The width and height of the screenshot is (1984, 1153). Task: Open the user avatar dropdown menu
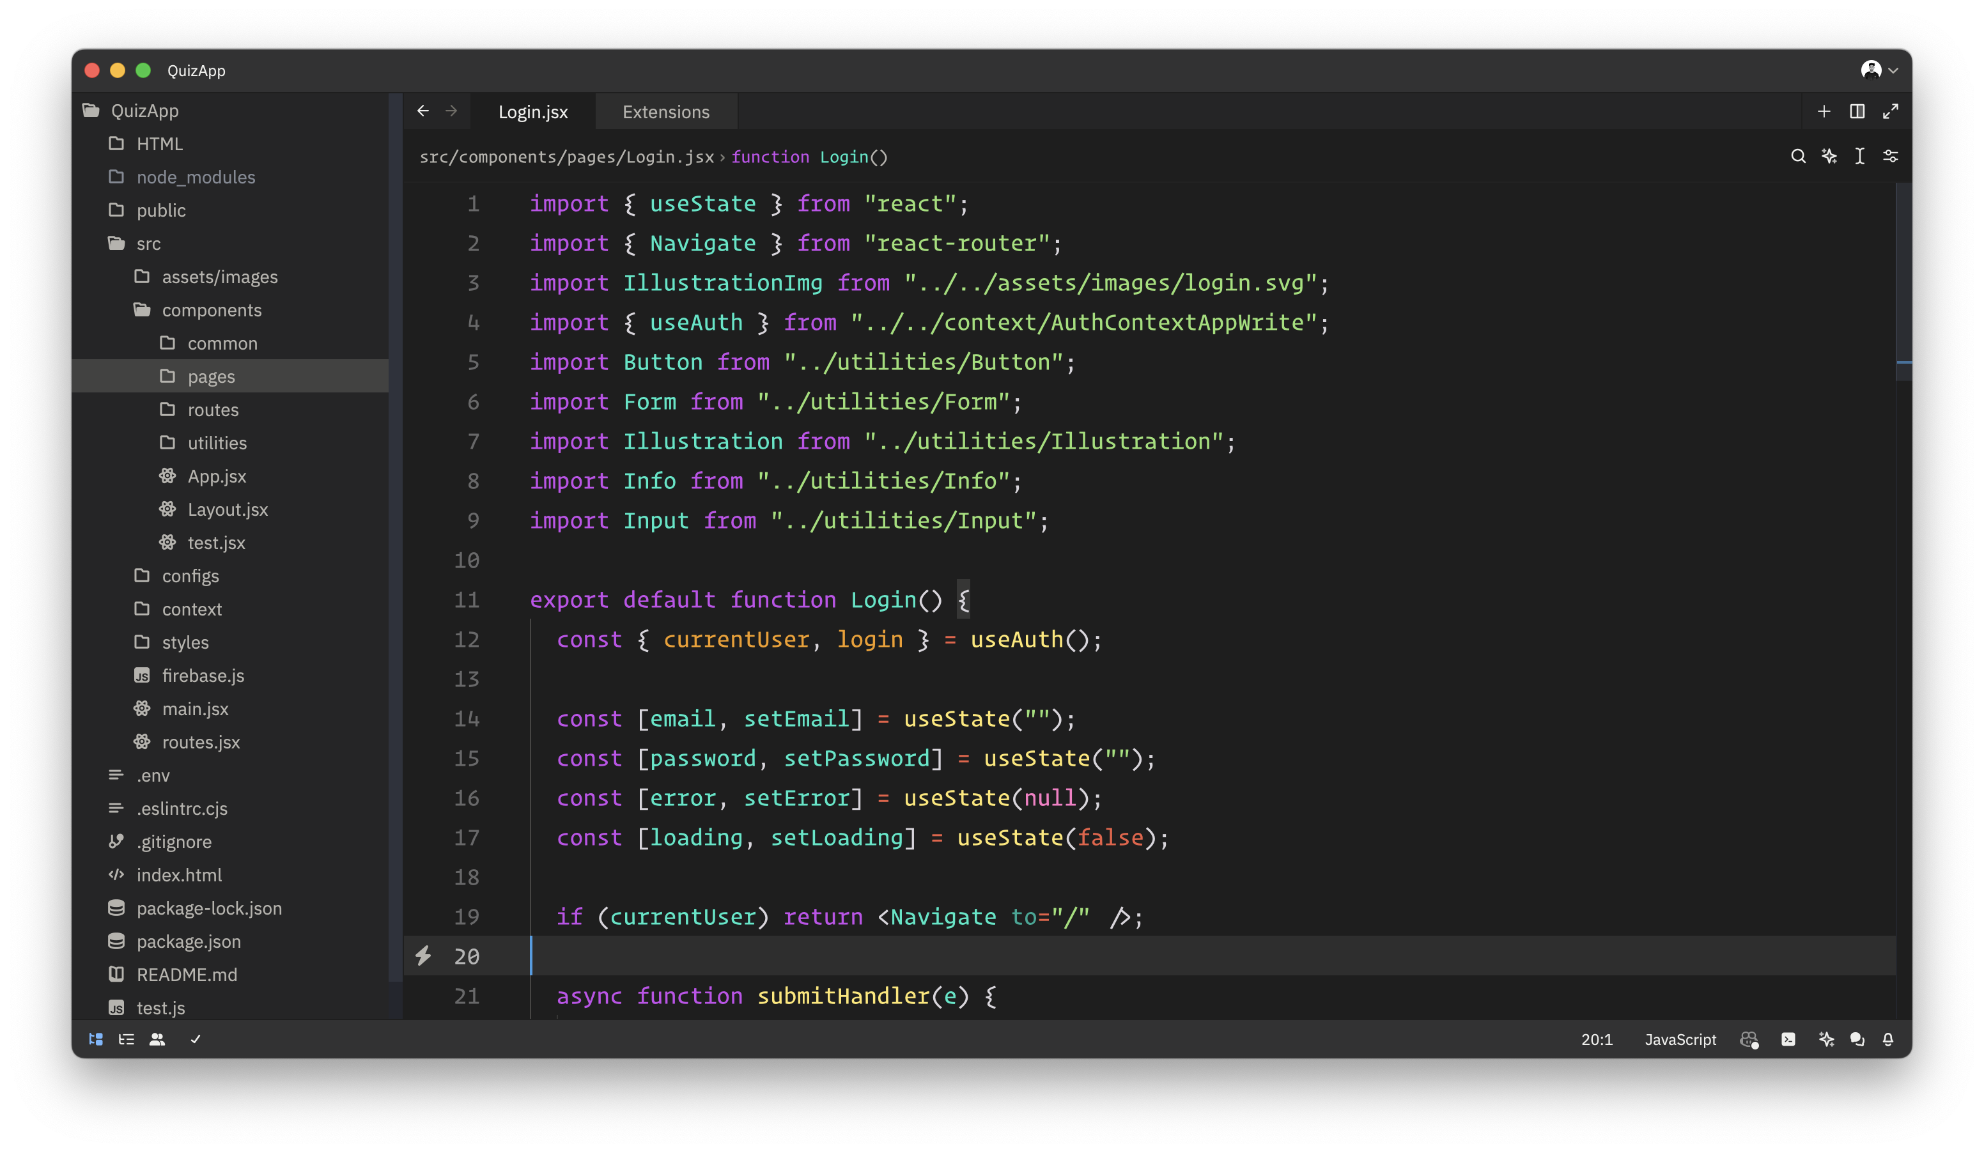(1880, 70)
